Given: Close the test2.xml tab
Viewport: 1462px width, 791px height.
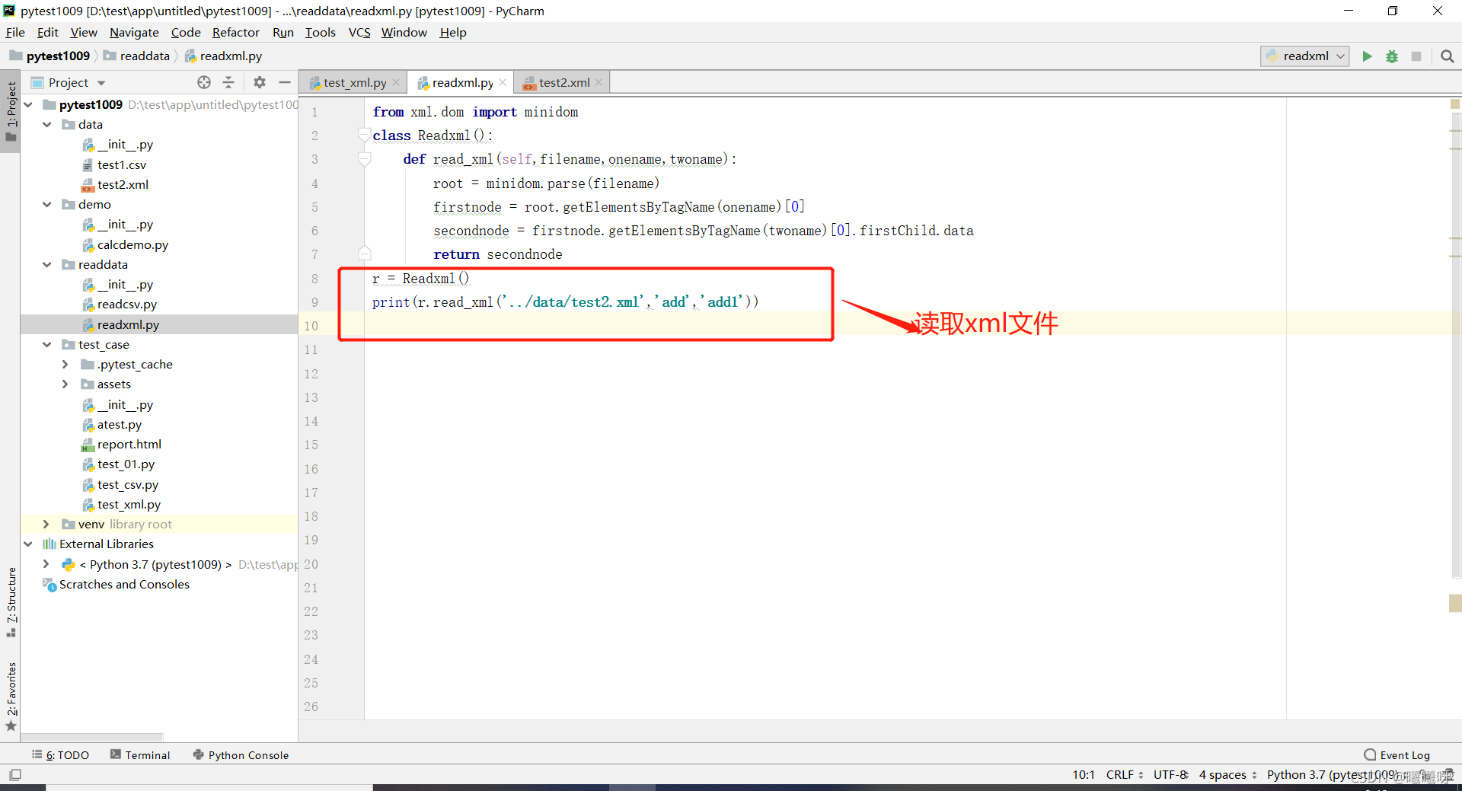Looking at the screenshot, I should 599,83.
